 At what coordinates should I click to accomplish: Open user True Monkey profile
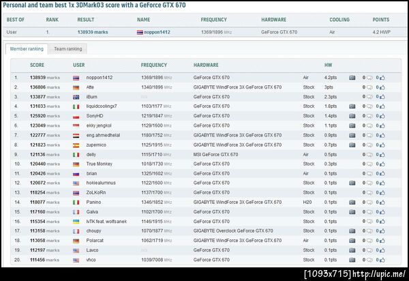[99, 164]
